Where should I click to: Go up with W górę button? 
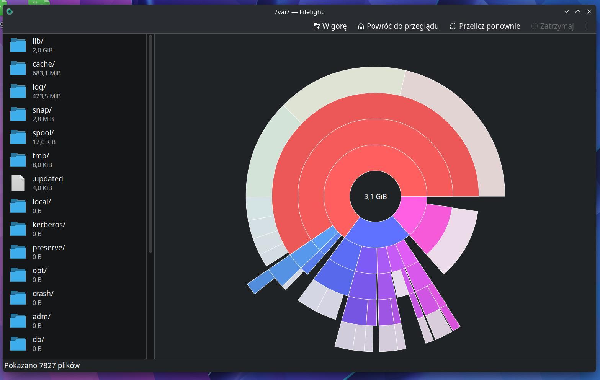(330, 26)
